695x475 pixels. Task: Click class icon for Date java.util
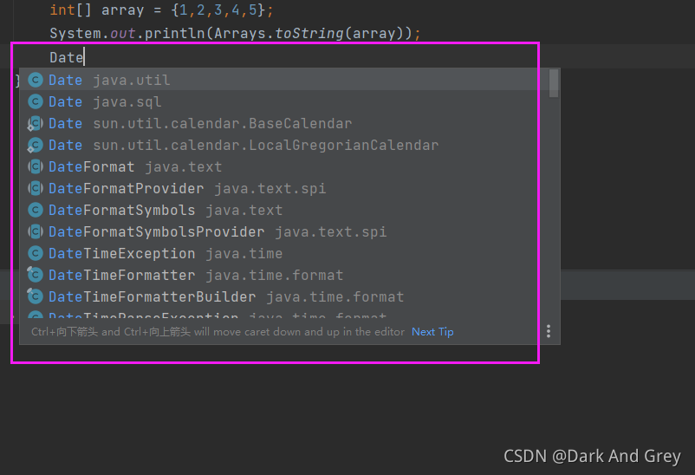(36, 80)
